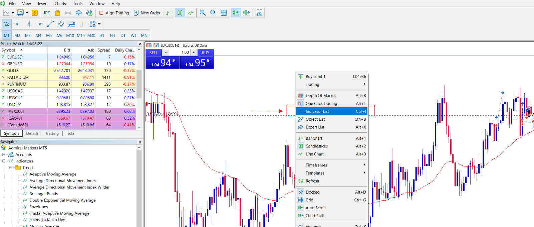Viewport: 534px width, 227px height.
Task: Switch to bar chart via toolbar icon
Action: 169,13
